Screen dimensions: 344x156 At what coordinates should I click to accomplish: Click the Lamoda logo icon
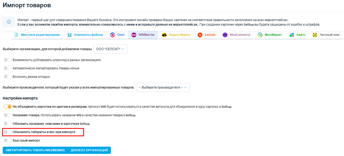200,35
